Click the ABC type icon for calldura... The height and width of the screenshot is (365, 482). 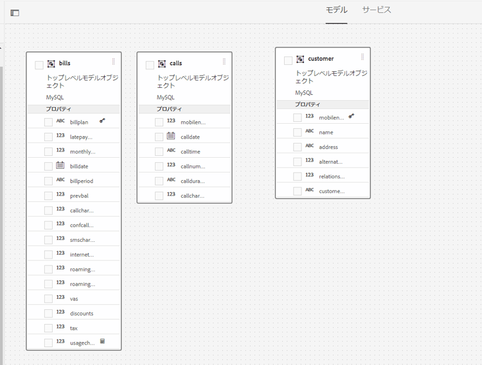coord(171,180)
